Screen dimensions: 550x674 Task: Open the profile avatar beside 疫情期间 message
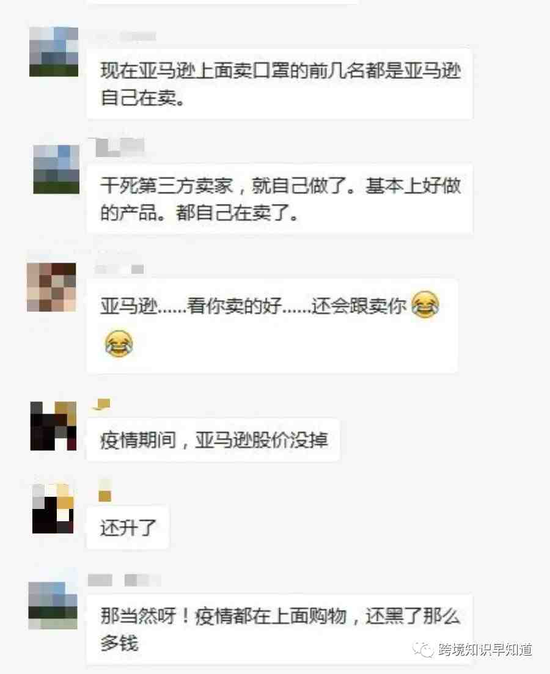tap(53, 426)
